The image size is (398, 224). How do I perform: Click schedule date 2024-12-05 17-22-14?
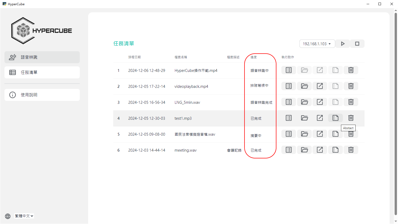pos(147,87)
